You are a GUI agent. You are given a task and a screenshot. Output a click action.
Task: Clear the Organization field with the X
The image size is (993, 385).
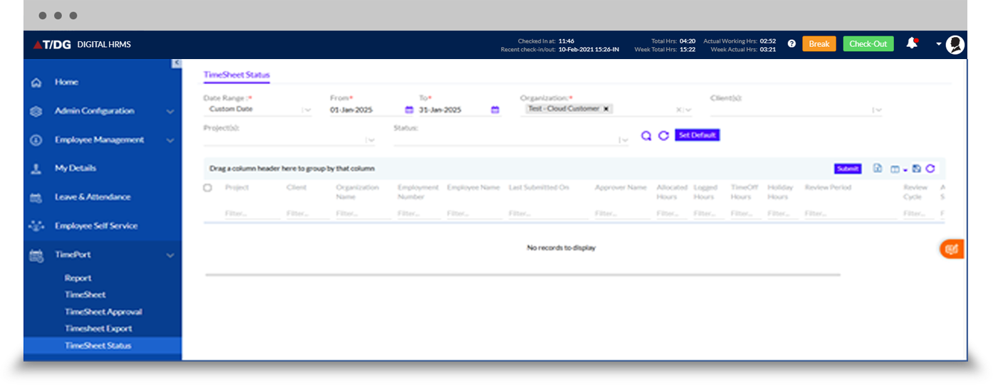(x=678, y=110)
